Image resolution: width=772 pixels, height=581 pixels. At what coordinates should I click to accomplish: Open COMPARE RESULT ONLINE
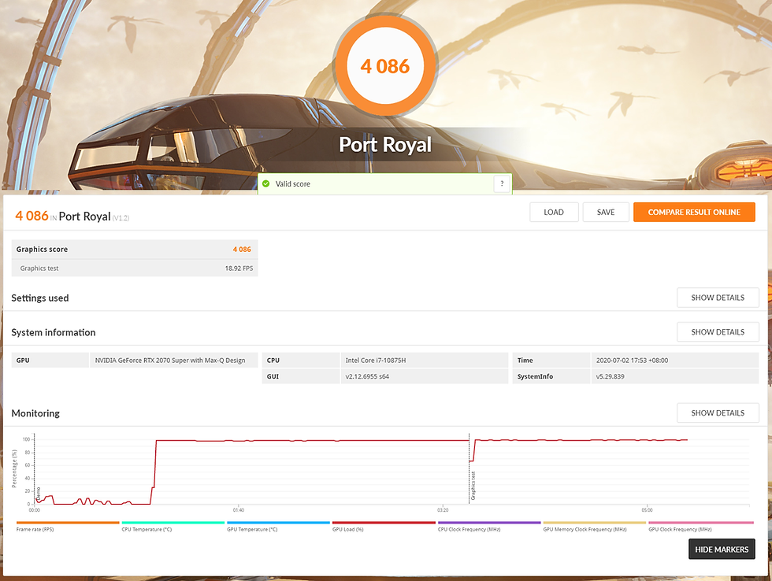tap(694, 212)
